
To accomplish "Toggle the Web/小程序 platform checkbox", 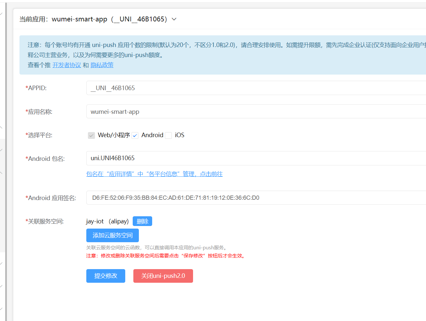I will (91, 135).
